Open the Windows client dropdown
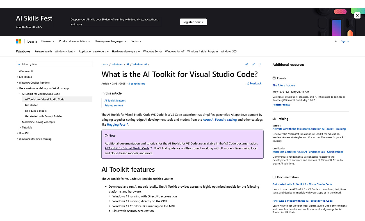365x221 pixels. point(65,51)
